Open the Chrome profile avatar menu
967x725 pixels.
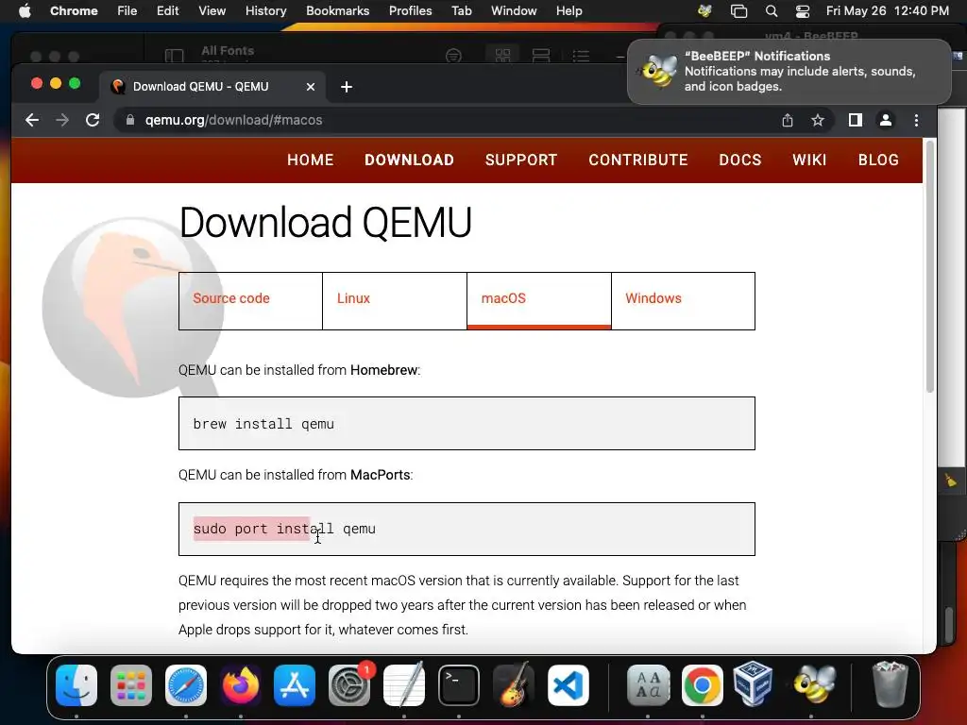886,120
